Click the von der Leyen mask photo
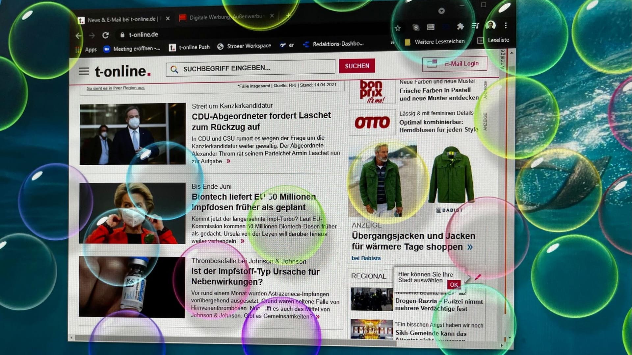 pyautogui.click(x=132, y=213)
